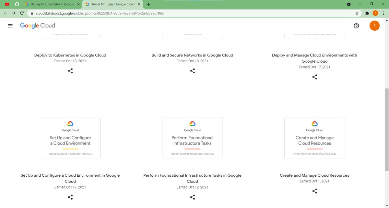Close the Kumar Mritunjay tab

click(139, 4)
